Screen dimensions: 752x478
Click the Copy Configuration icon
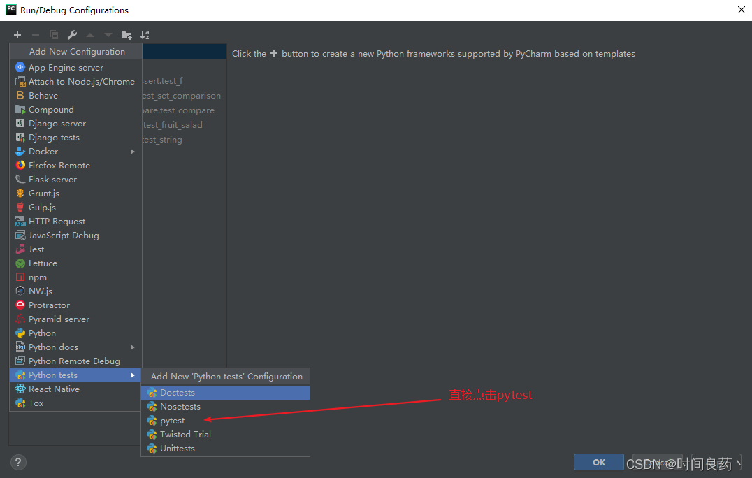tap(54, 35)
